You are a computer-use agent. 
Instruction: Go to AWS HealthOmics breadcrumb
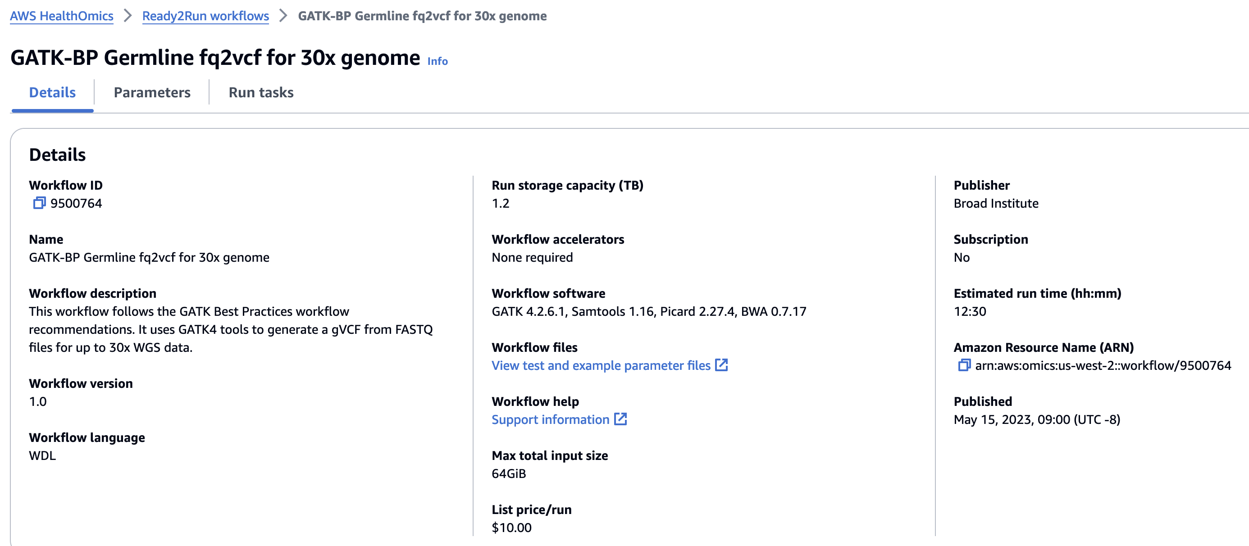pyautogui.click(x=62, y=16)
